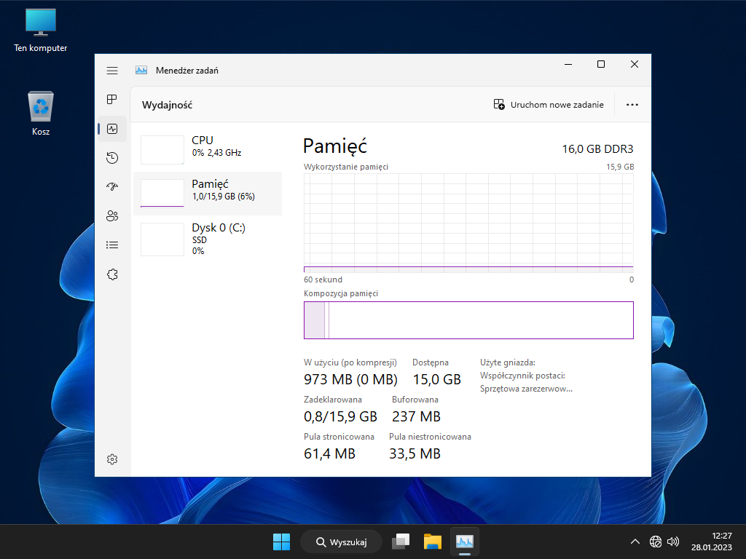Open Task View on the taskbar
This screenshot has height=559, width=746.
[x=401, y=542]
